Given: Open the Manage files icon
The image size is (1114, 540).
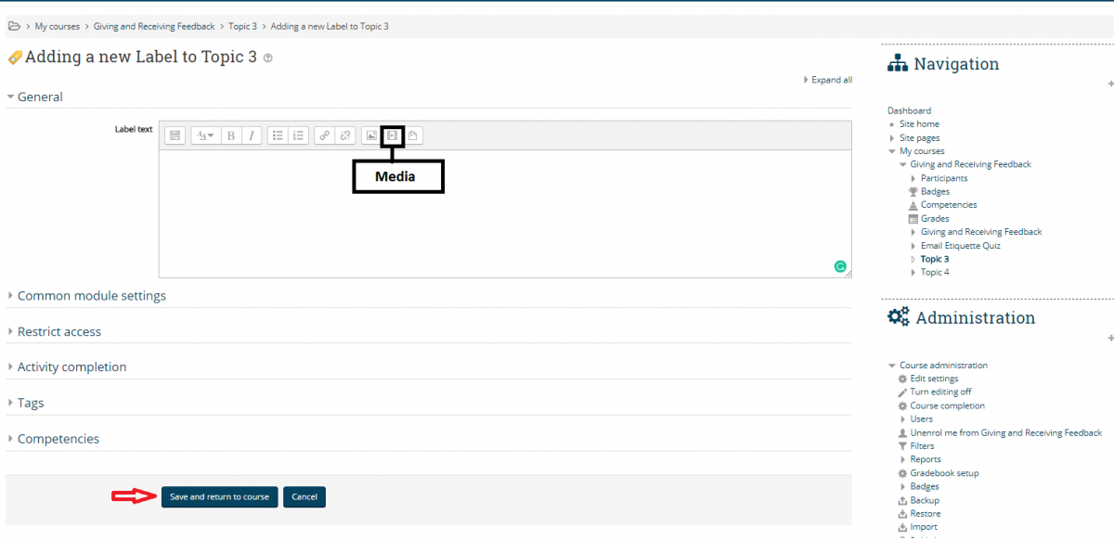Looking at the screenshot, I should point(413,135).
